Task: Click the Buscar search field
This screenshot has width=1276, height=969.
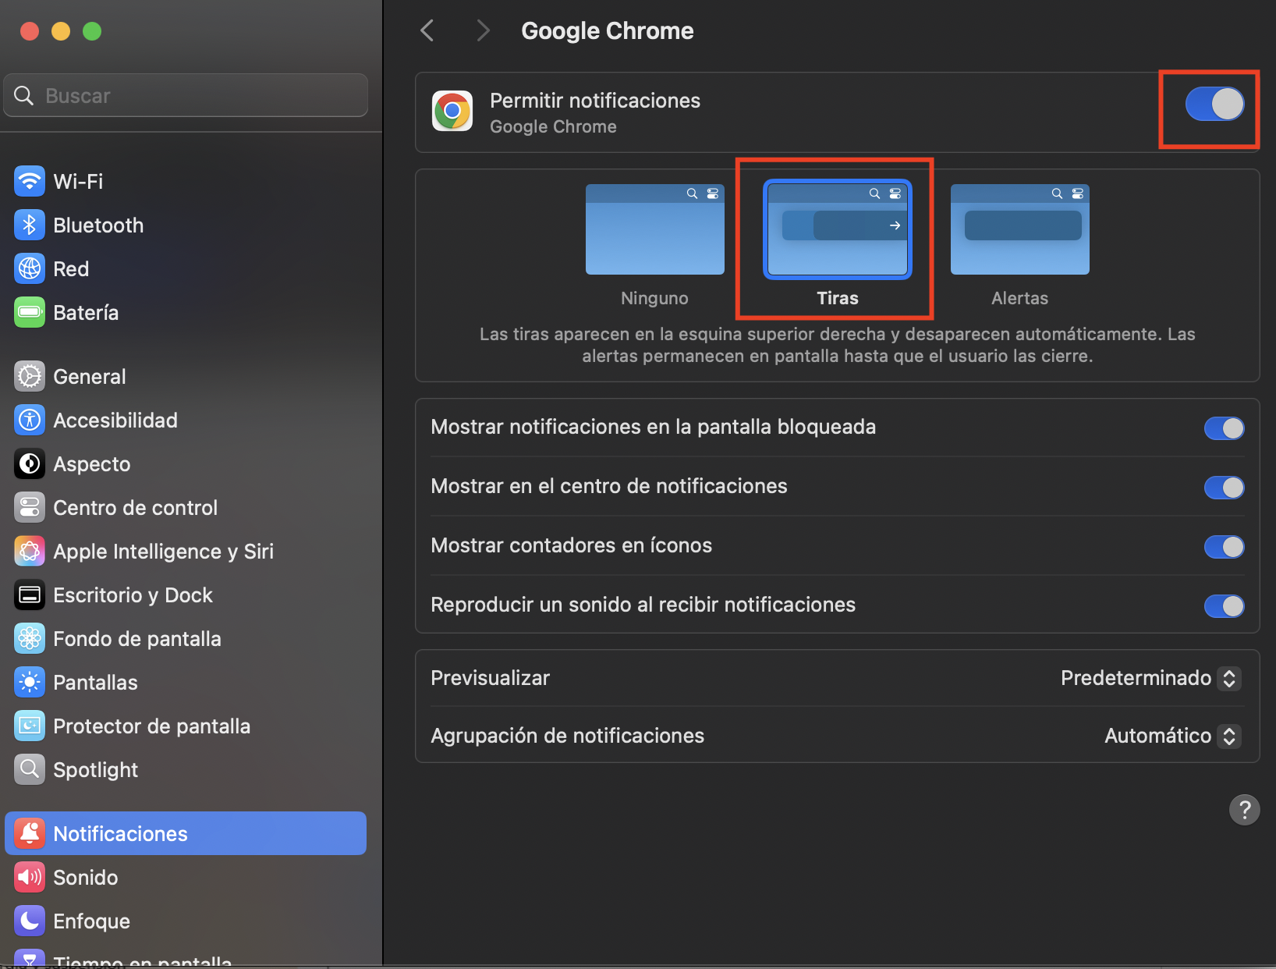Action: coord(195,96)
